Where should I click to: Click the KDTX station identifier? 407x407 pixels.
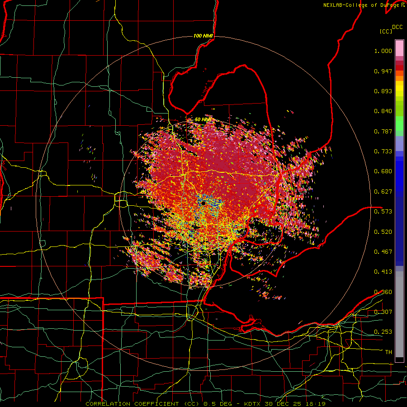point(253,404)
